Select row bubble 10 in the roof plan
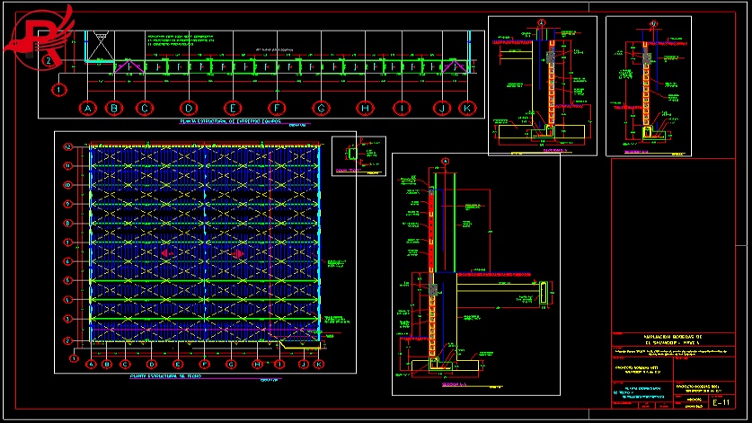This screenshot has width=752, height=423. [67, 185]
